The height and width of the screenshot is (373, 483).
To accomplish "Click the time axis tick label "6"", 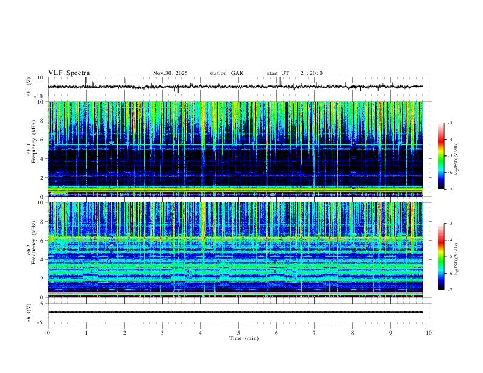I will click(x=276, y=333).
